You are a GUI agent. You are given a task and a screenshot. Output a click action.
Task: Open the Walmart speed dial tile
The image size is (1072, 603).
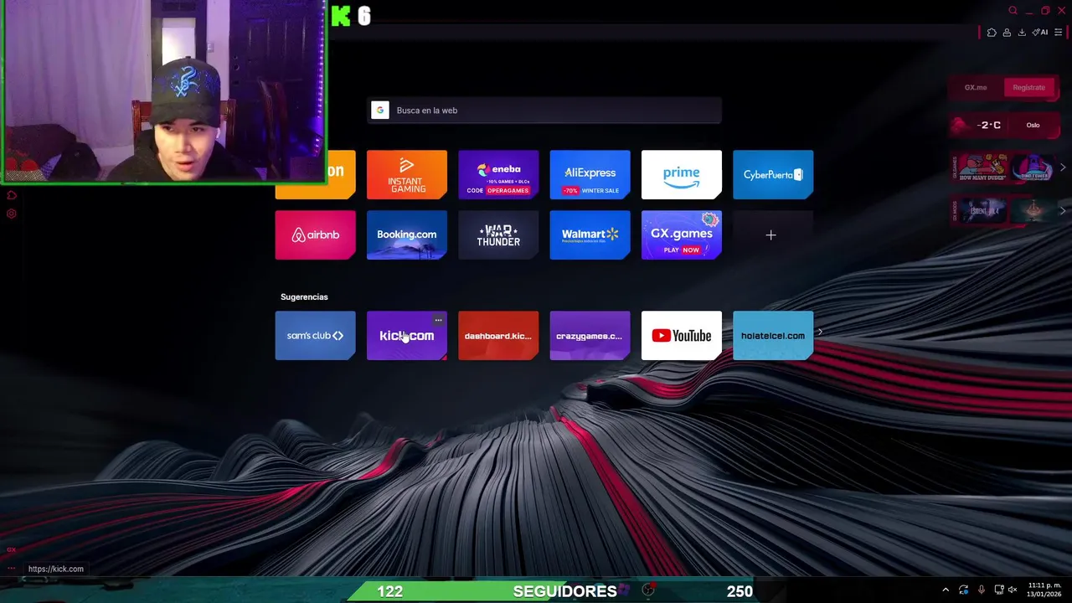(590, 235)
